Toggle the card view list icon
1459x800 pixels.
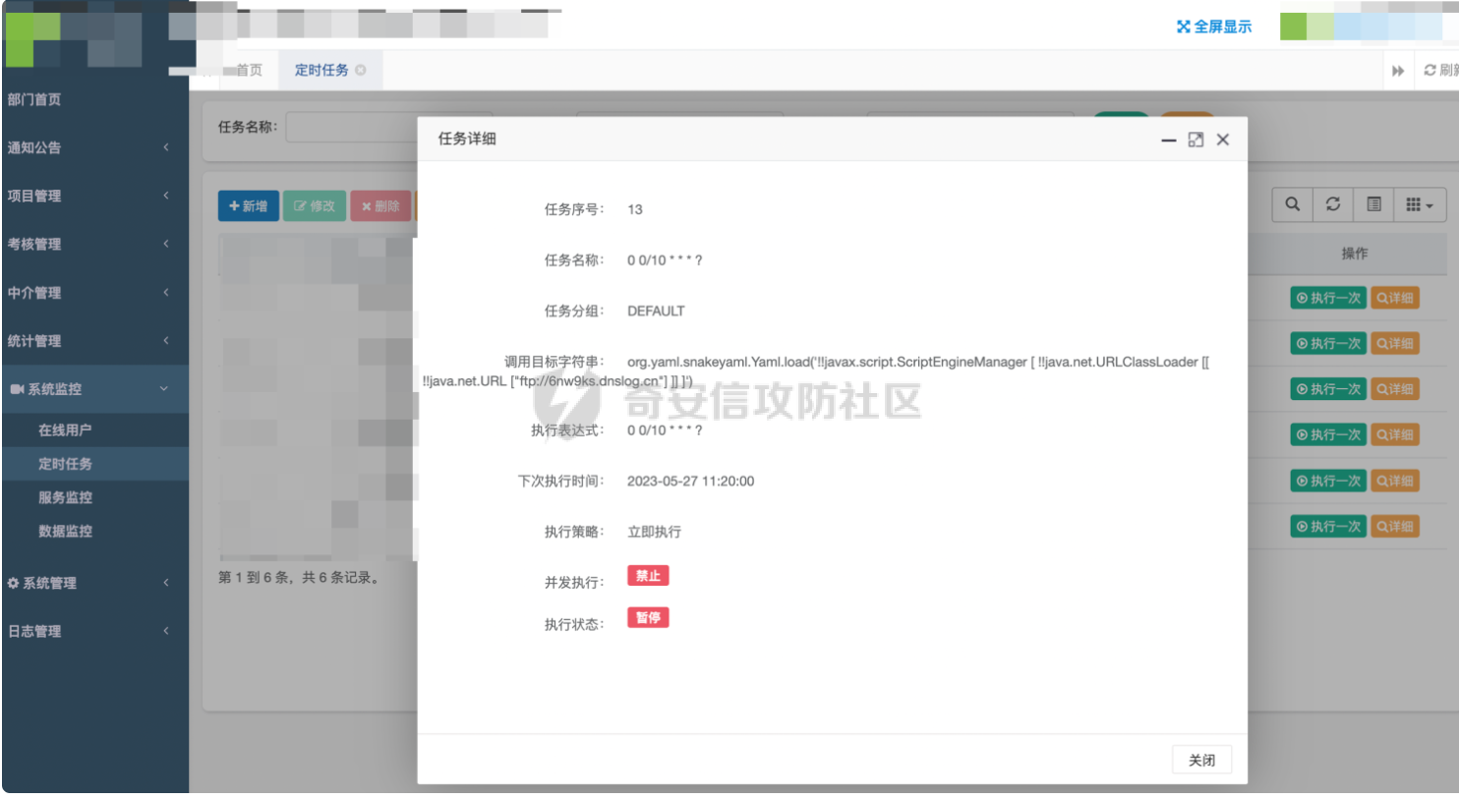pos(1373,204)
